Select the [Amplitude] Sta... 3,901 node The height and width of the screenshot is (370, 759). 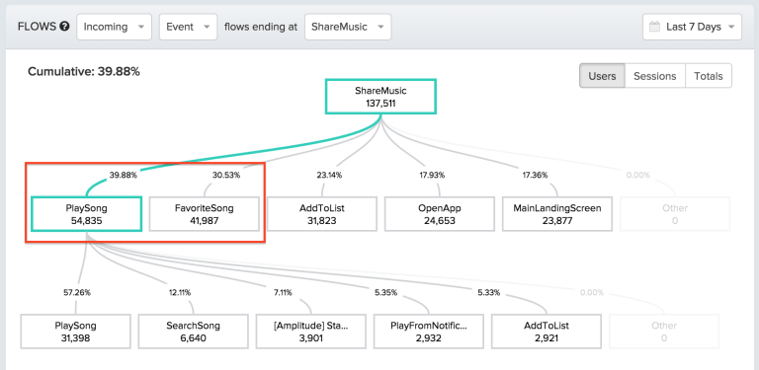point(310,332)
